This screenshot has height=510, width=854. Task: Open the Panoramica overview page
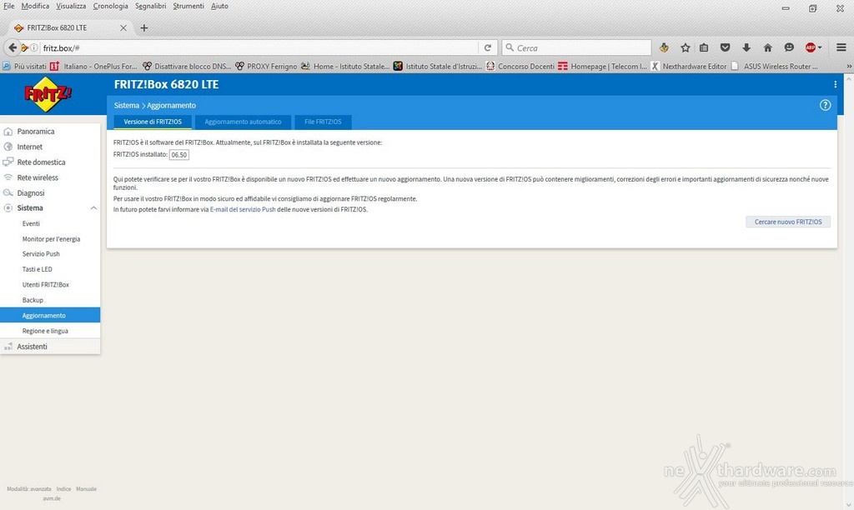pyautogui.click(x=35, y=131)
